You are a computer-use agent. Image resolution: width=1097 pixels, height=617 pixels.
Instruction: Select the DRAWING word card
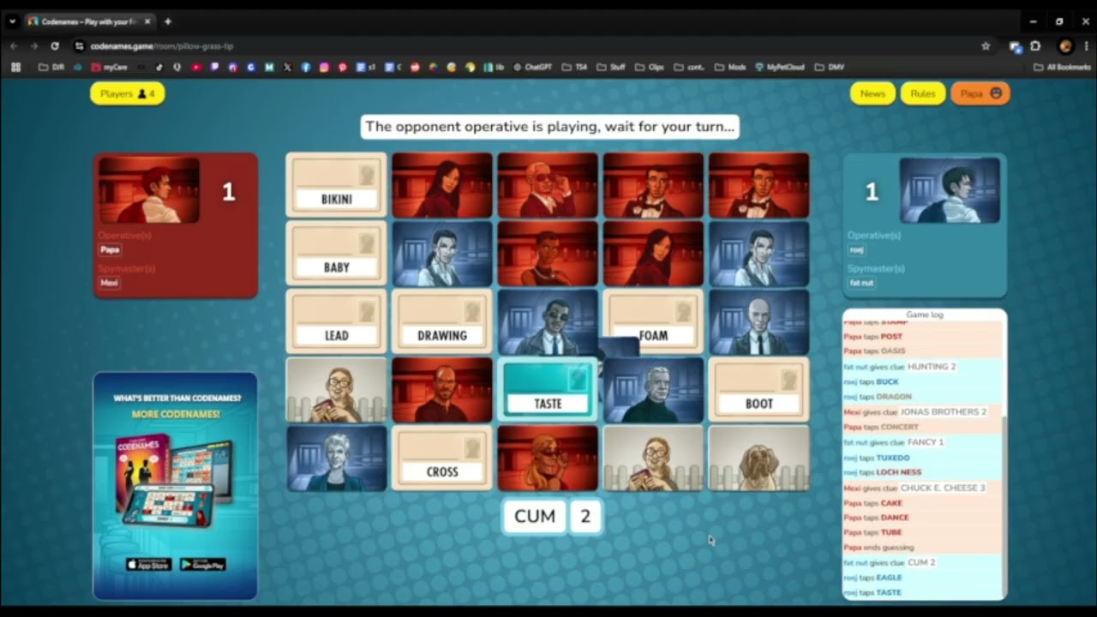pos(442,322)
